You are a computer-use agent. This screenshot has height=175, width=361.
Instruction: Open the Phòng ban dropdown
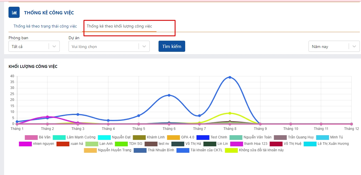[x=34, y=47]
